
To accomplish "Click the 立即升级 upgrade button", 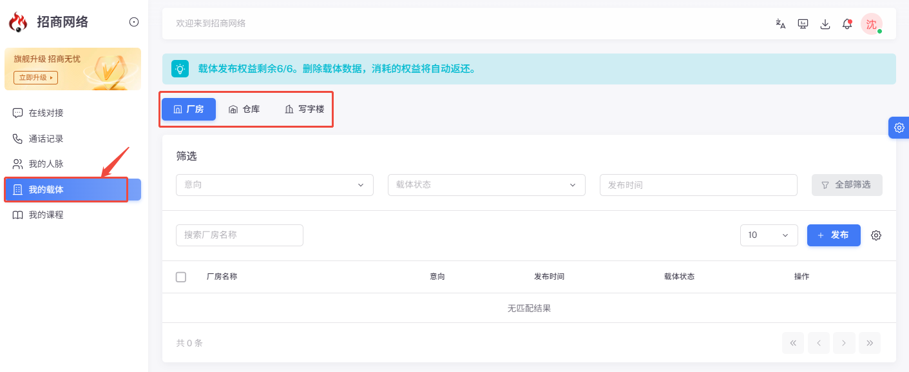I will pyautogui.click(x=36, y=77).
